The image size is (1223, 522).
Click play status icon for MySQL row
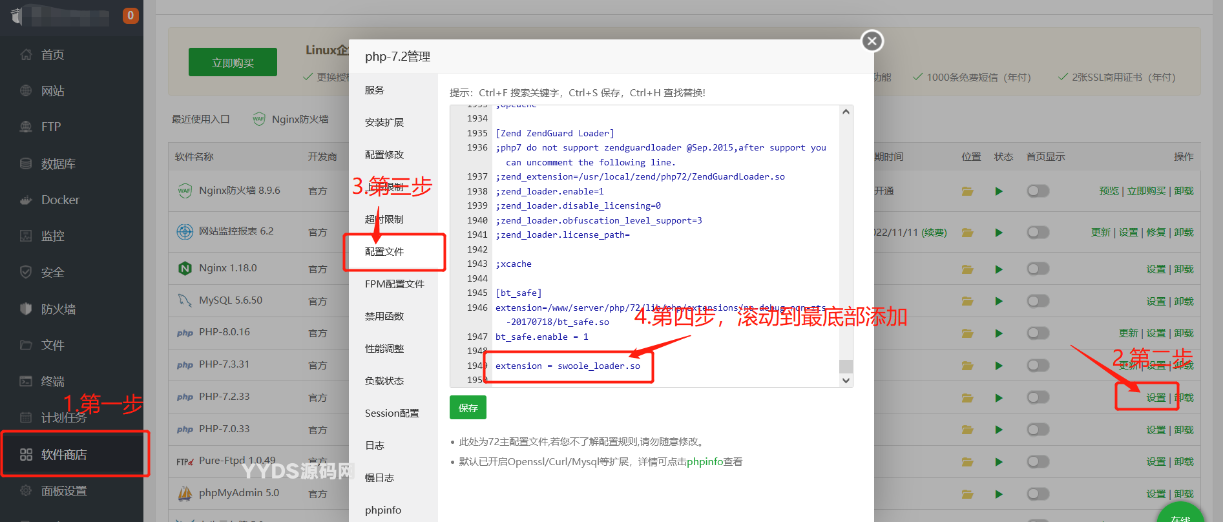click(x=999, y=301)
